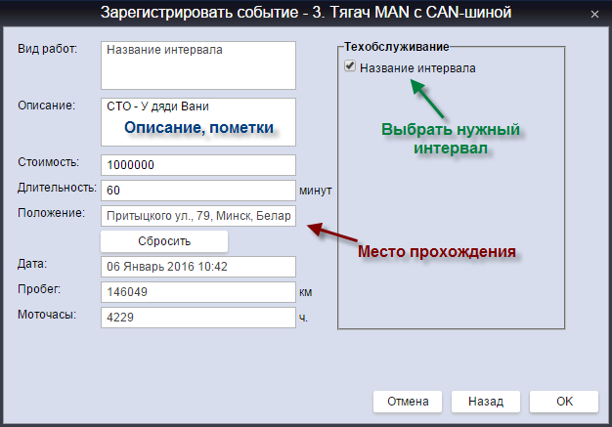Image resolution: width=612 pixels, height=427 pixels.
Task: Focus the Вид работ text area
Action: point(197,64)
